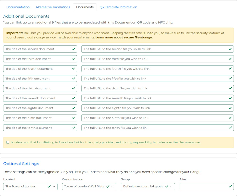
Task: Click the green checkmark in Group dropdown
Action: click(166, 187)
